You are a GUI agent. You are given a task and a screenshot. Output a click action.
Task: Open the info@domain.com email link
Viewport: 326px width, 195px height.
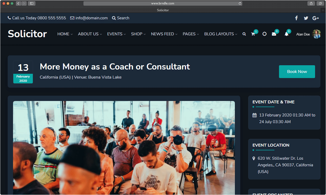click(89, 18)
